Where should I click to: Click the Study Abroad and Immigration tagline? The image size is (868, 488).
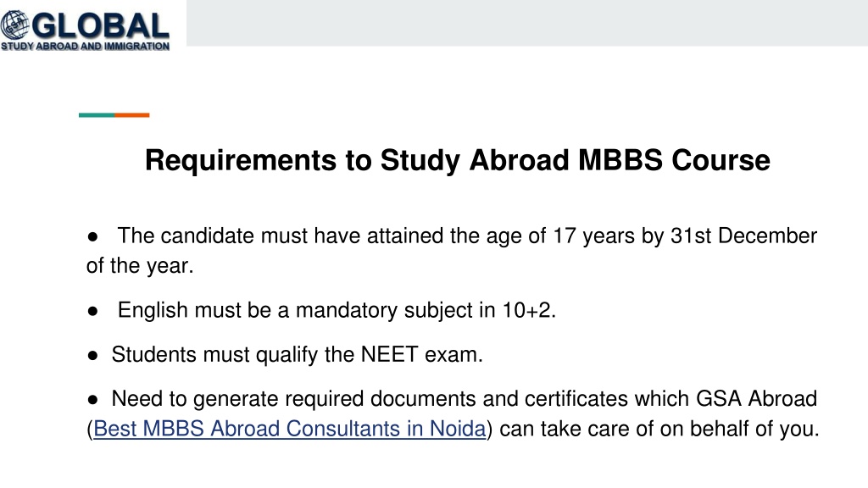coord(86,47)
